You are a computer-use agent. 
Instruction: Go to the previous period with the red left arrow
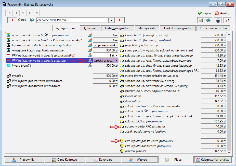pyautogui.click(x=12, y=20)
